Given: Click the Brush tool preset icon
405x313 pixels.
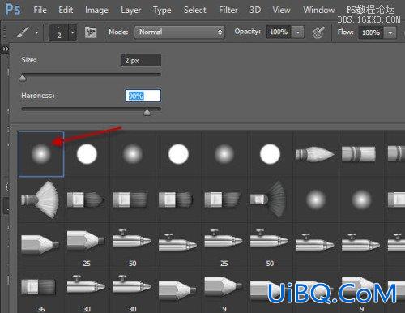Looking at the screenshot, I should pyautogui.click(x=23, y=32).
